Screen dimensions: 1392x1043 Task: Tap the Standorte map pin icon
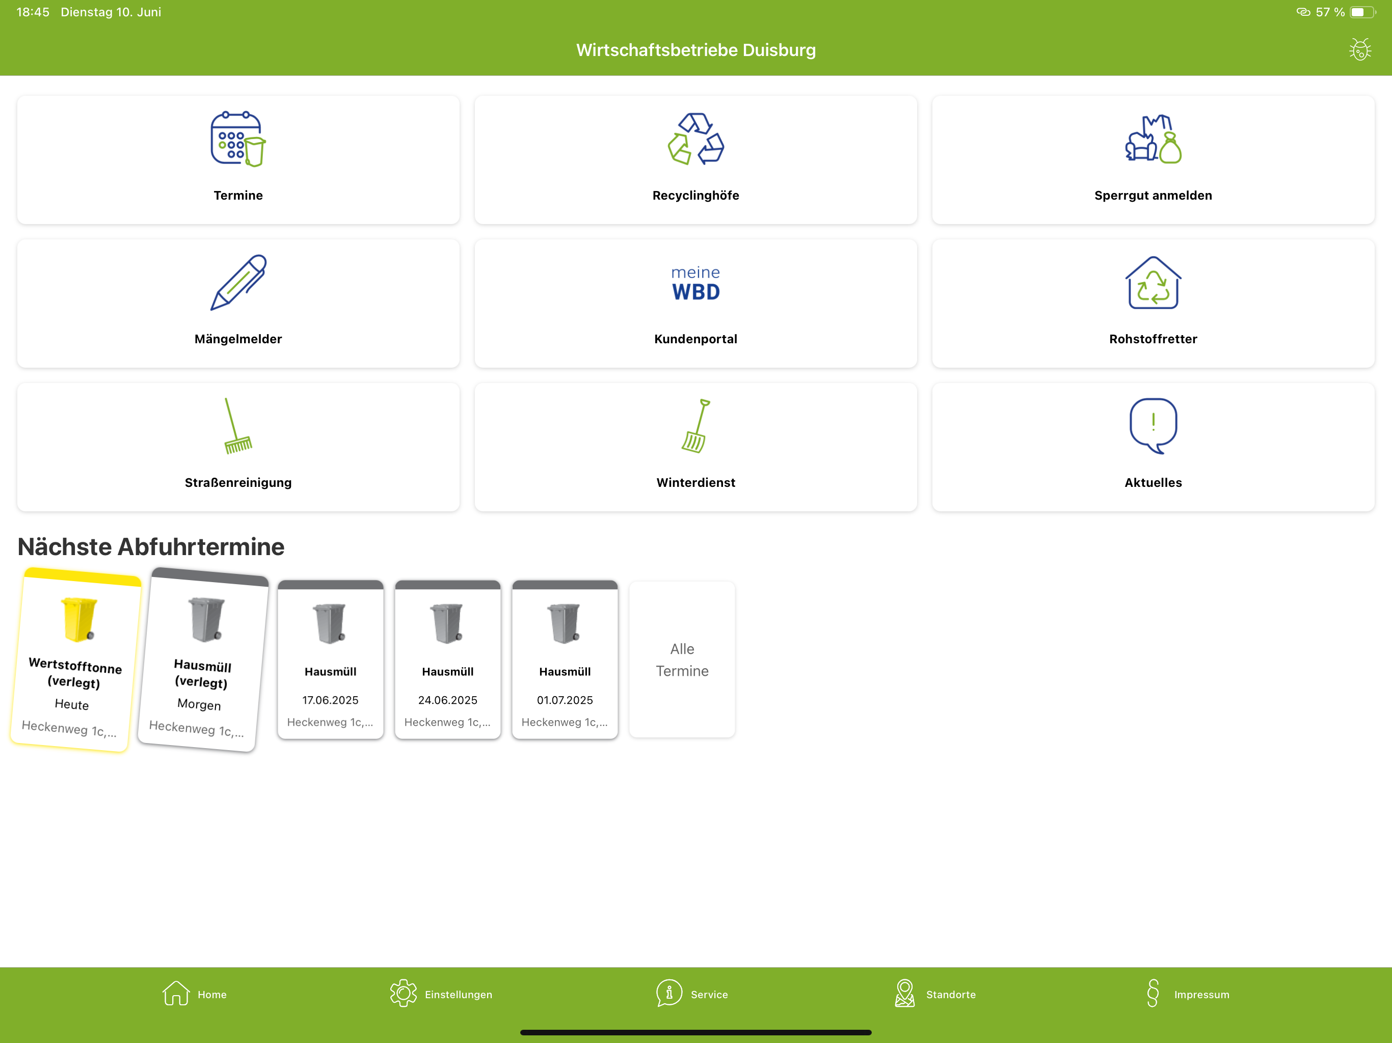coord(904,993)
